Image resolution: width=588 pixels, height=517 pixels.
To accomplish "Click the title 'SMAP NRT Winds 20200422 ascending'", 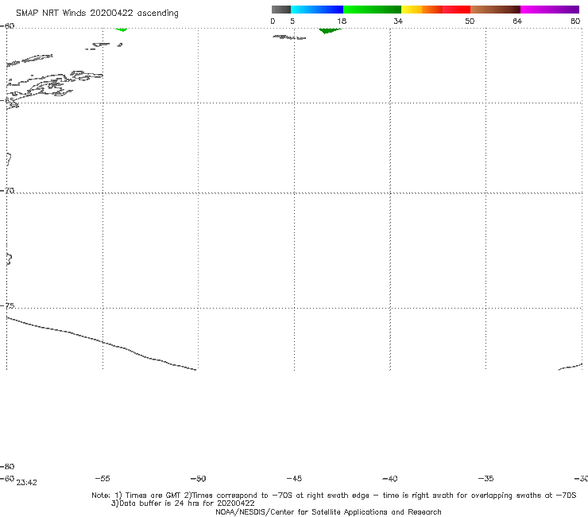I will 97,13.
